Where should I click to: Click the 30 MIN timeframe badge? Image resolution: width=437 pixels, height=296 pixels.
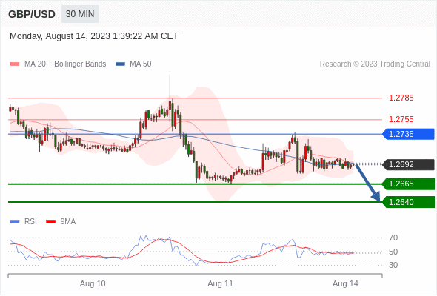point(80,14)
